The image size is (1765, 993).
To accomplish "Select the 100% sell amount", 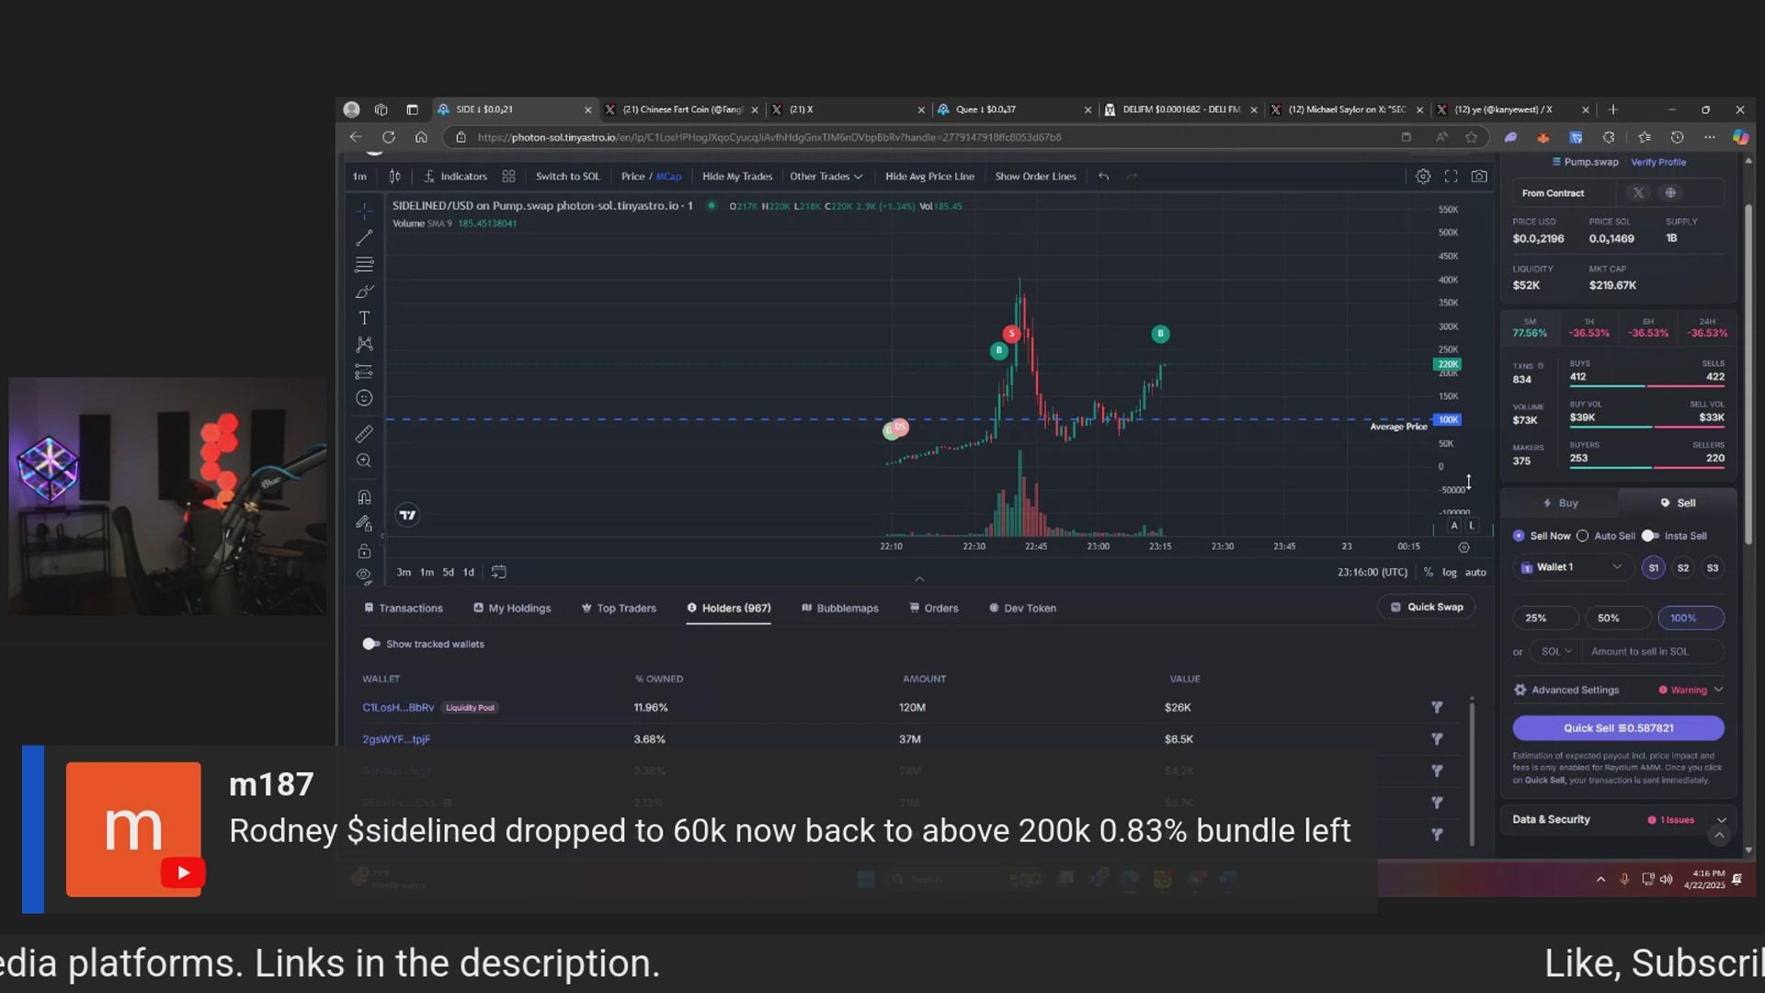I will pos(1691,618).
